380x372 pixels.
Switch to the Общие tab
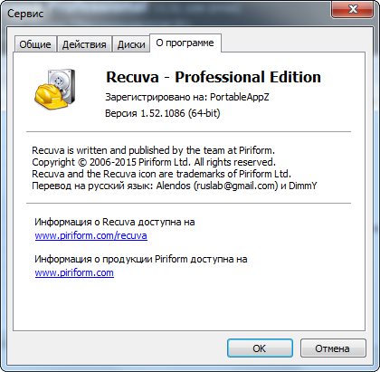35,44
